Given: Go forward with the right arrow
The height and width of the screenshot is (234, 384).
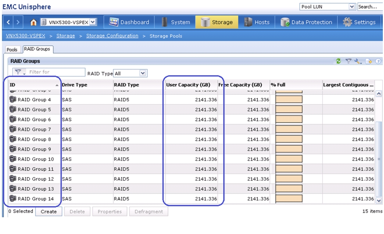Looking at the screenshot, I should pyautogui.click(x=18, y=22).
